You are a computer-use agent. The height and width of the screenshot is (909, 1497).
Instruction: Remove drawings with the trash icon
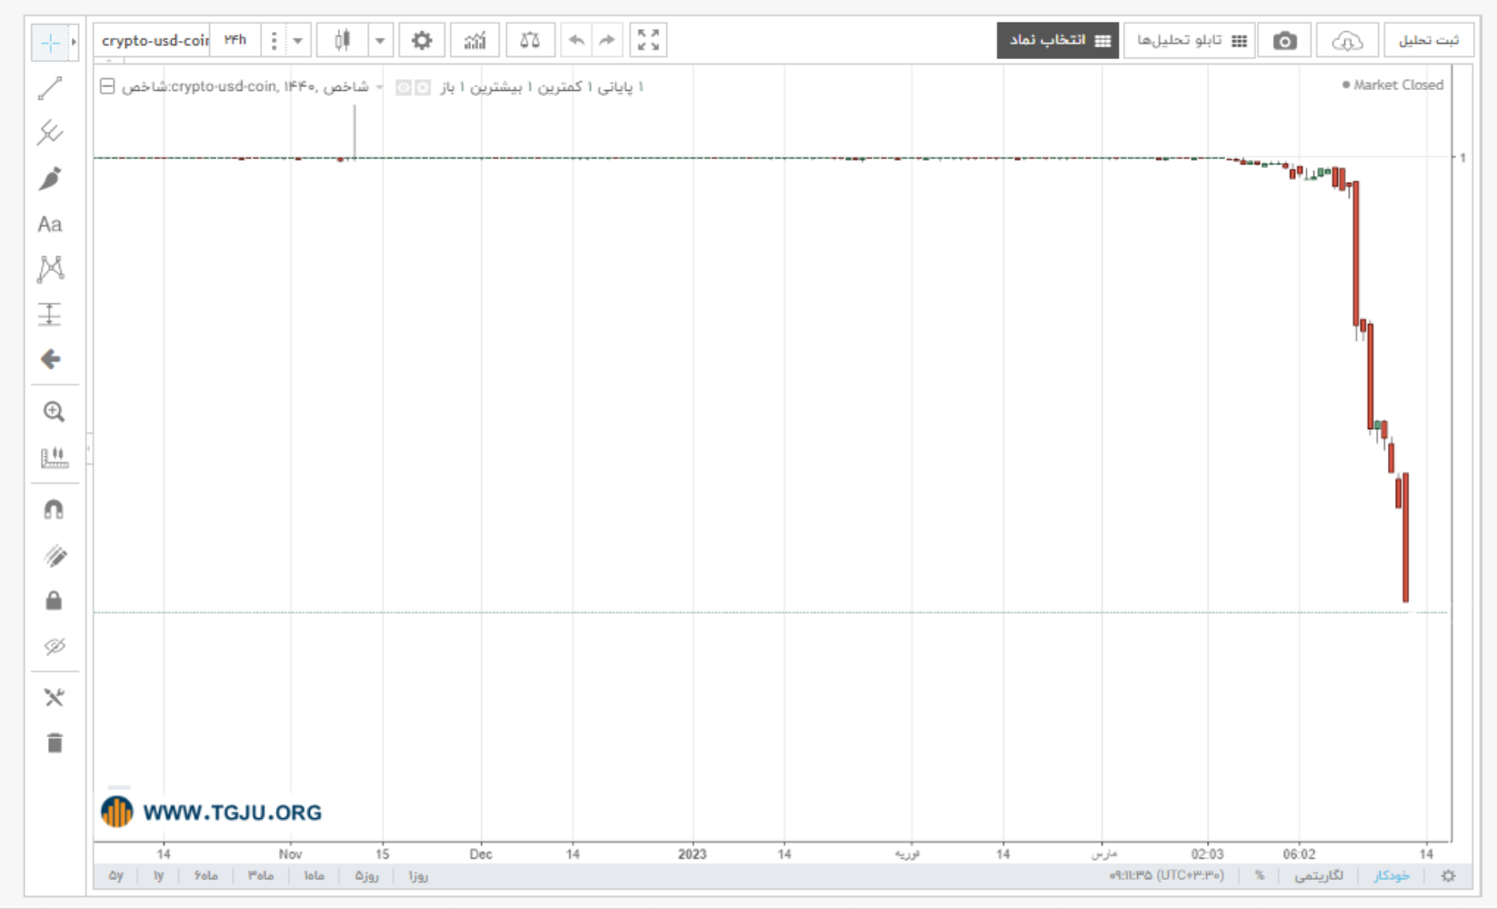click(55, 743)
